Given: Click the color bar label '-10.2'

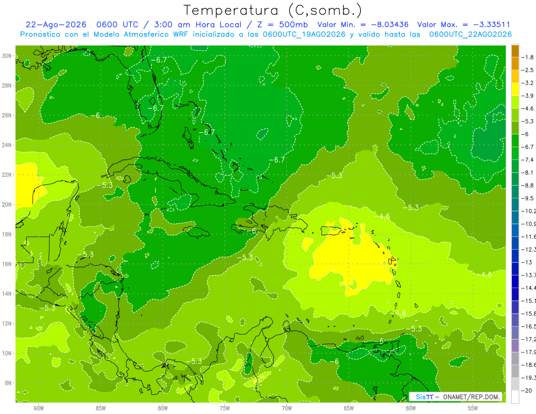Looking at the screenshot, I should [529, 211].
